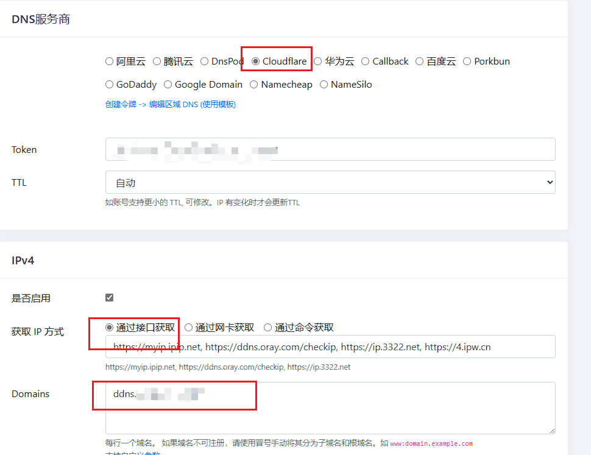Image resolution: width=591 pixels, height=455 pixels.
Task: Select the 阿里云 DNS provider radio button
Action: (110, 62)
